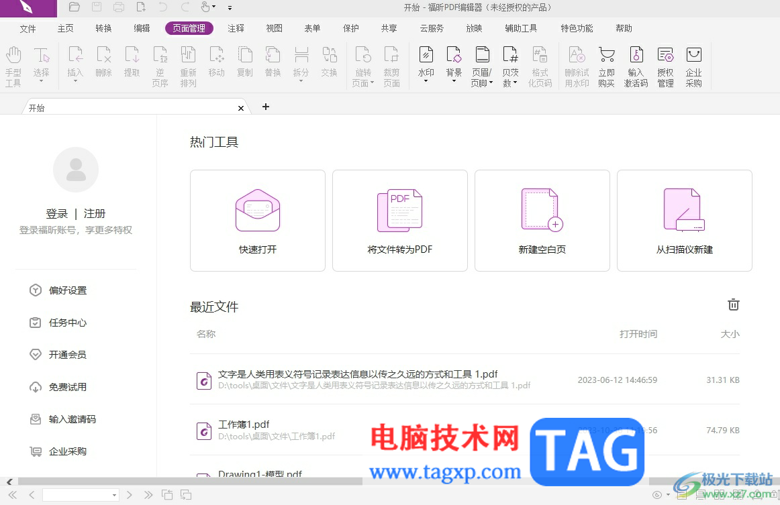Open recent file 工作簿1.pdf
780x505 pixels.
tap(465, 430)
